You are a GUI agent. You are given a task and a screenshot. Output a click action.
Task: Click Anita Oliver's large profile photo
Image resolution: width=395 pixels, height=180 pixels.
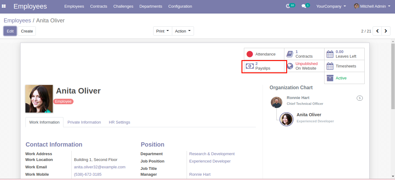(x=39, y=99)
